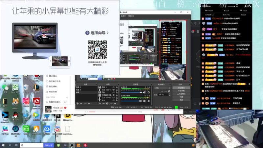Click 工作室模式 in OBS controls
The width and height of the screenshot is (263, 148).
[181, 94]
